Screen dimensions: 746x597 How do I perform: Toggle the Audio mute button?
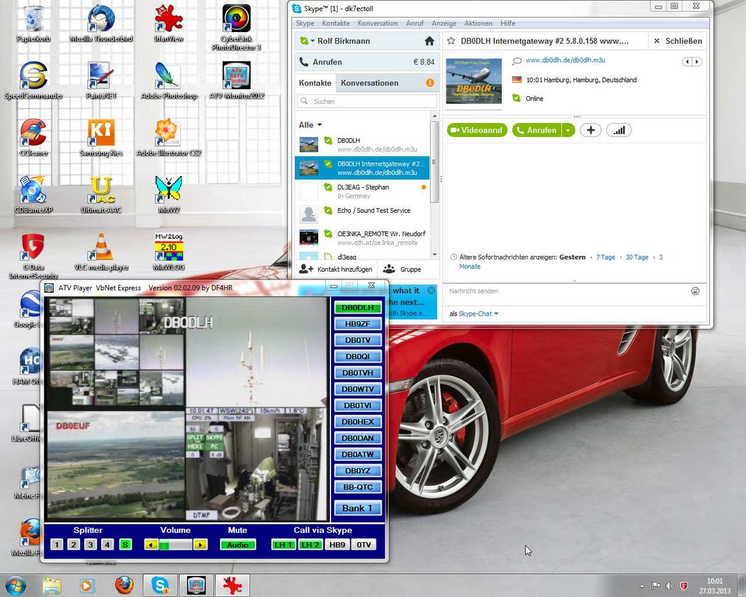[238, 545]
